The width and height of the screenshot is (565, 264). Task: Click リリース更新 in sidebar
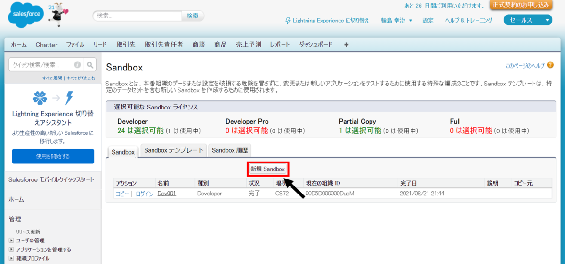click(28, 232)
